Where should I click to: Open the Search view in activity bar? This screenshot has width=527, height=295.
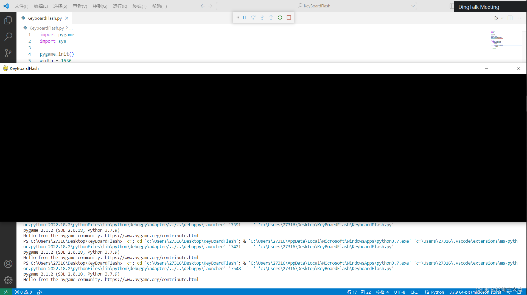[x=8, y=36]
